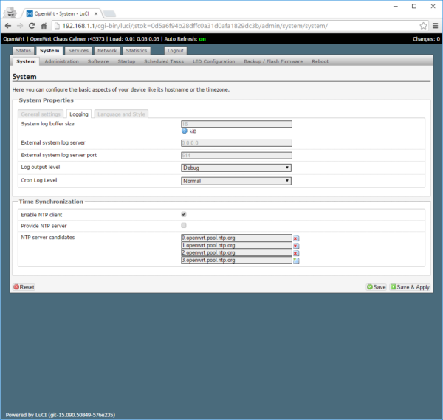Delete the 1.openwrt.pool.ntp.org server entry
The image size is (443, 420).
(x=296, y=246)
